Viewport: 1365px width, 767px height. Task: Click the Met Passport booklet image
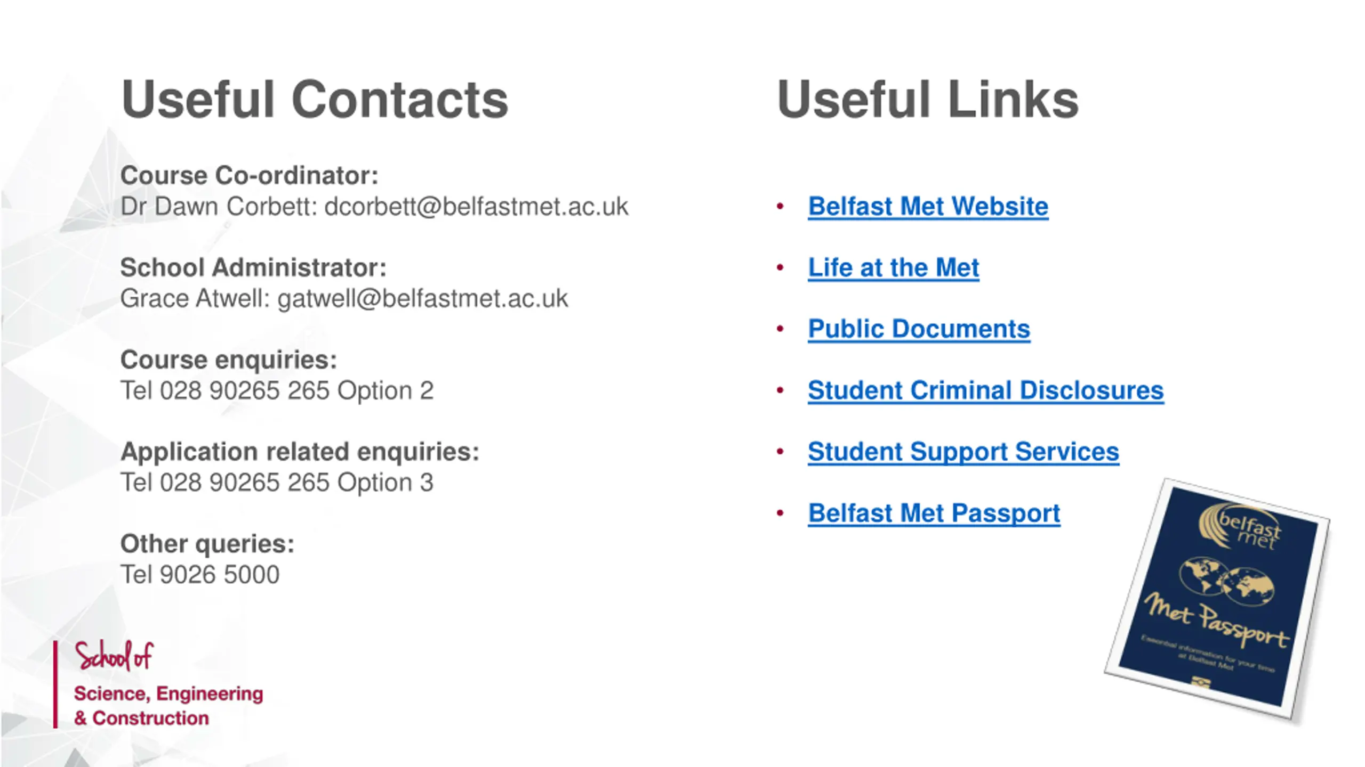pos(1217,599)
